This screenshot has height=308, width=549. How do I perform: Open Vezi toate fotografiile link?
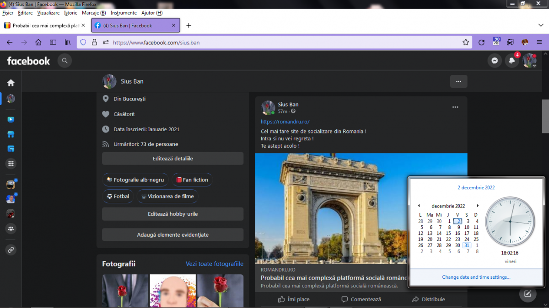click(214, 264)
